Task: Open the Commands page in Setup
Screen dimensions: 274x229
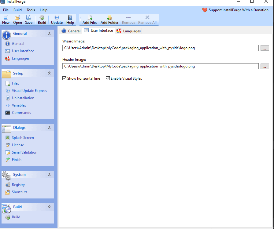Action: (21, 112)
